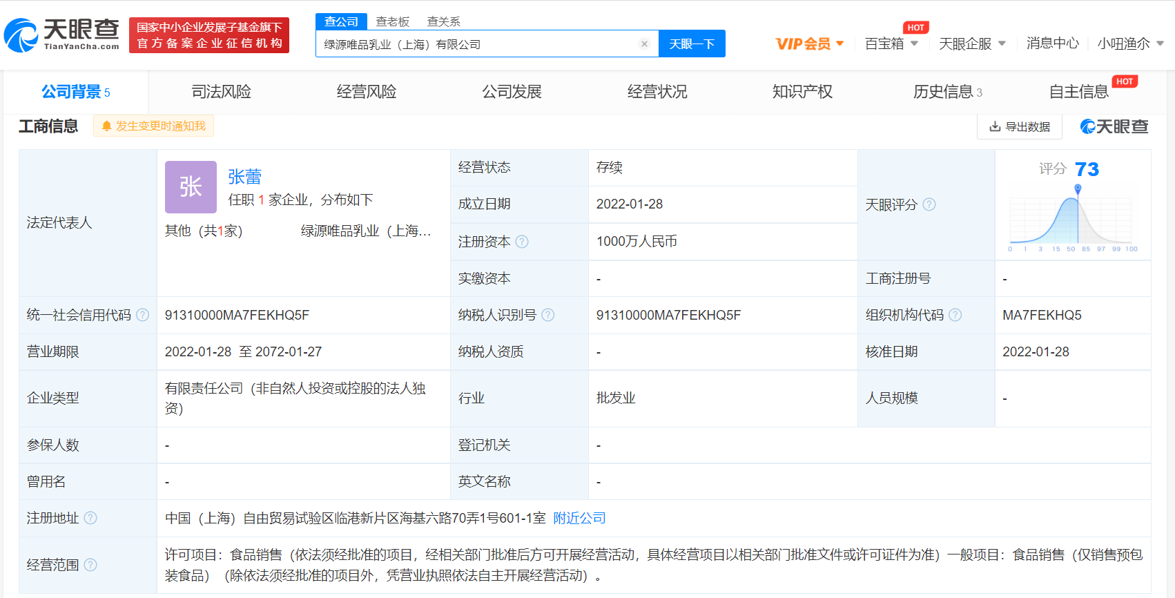Open legal representative 张蕾 profile link
Viewport: 1175px width, 598px height.
pos(245,177)
